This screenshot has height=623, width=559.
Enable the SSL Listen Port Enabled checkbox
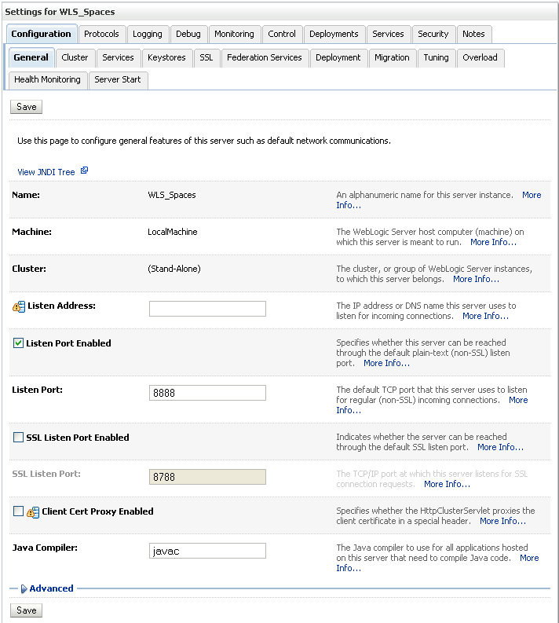[x=18, y=438]
